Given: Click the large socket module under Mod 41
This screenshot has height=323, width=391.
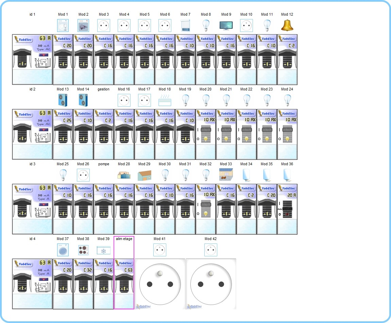Looking at the screenshot, I should 160,284.
